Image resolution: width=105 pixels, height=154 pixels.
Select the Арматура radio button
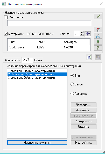[72, 94]
